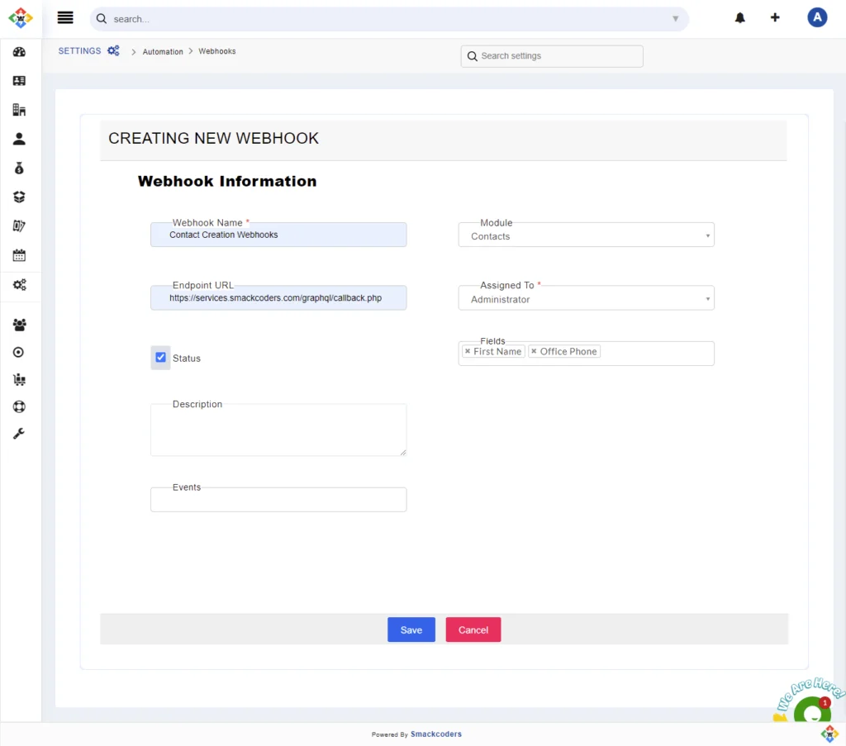Open the gears Settings icon in sidebar
This screenshot has width=846, height=746.
coord(20,285)
